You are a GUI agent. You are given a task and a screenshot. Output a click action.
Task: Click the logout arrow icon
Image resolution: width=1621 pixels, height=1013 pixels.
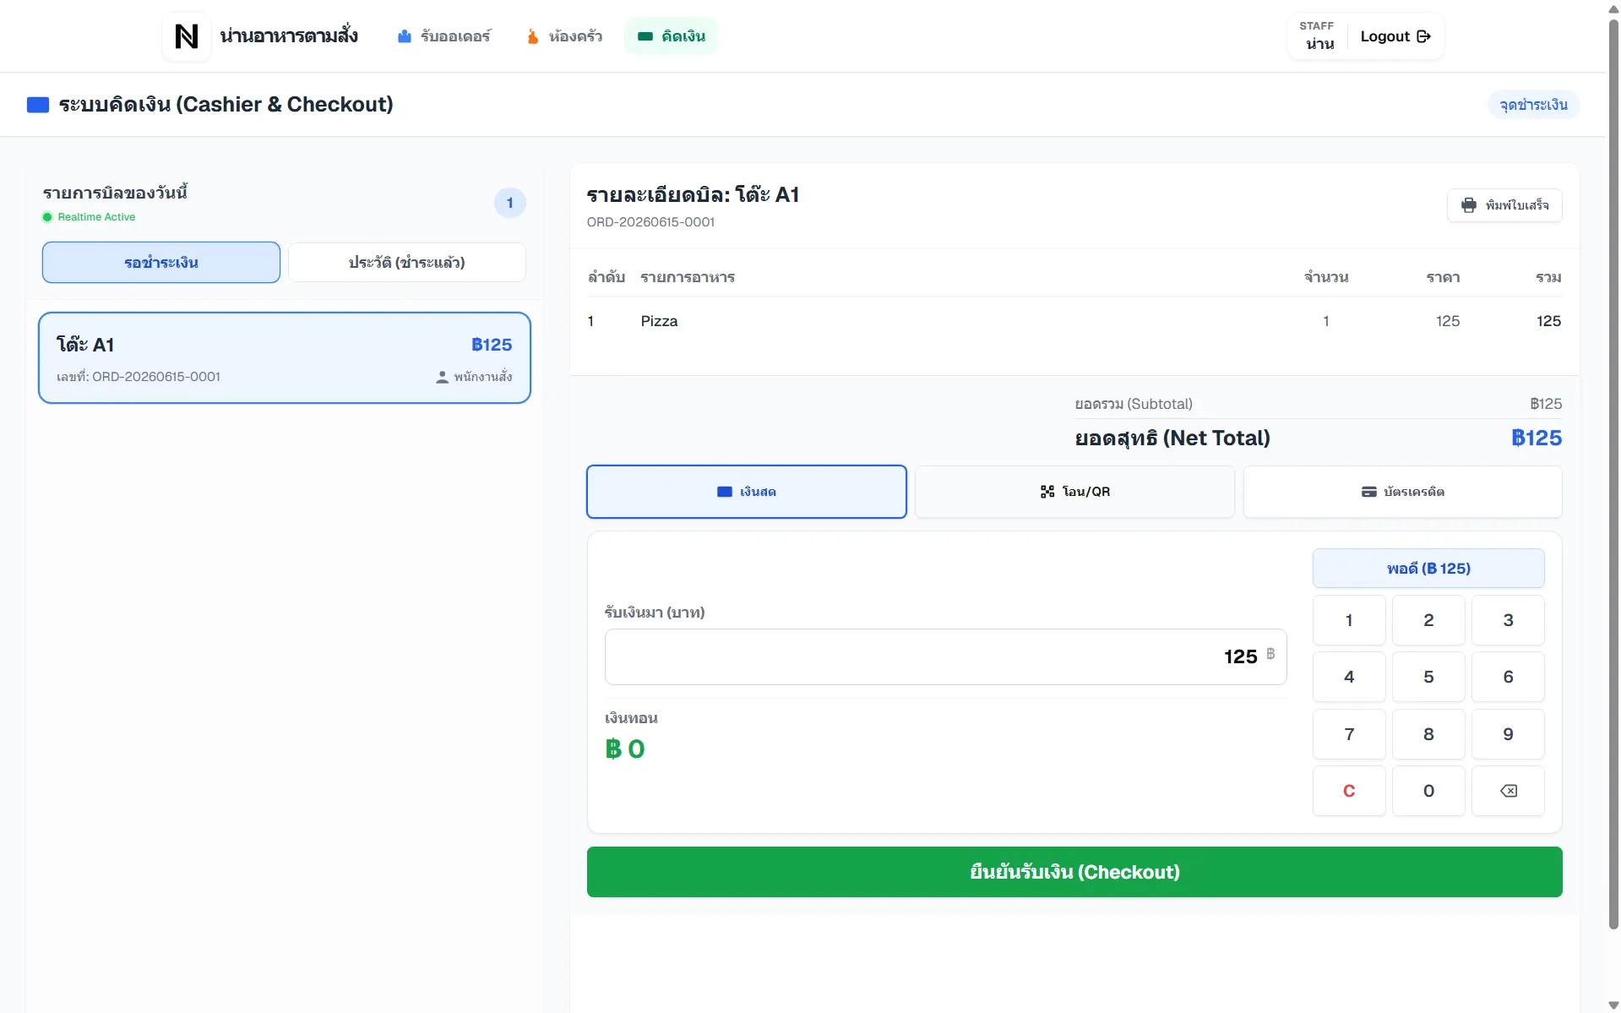(x=1423, y=36)
